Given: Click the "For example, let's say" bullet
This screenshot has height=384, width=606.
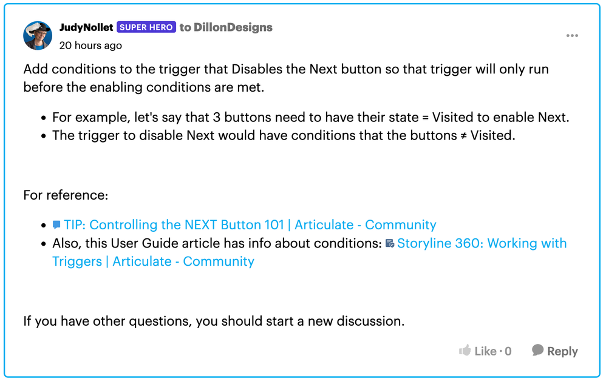Looking at the screenshot, I should point(310,117).
